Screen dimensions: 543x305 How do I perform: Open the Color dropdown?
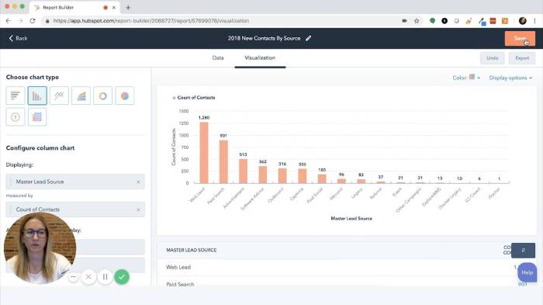click(466, 78)
